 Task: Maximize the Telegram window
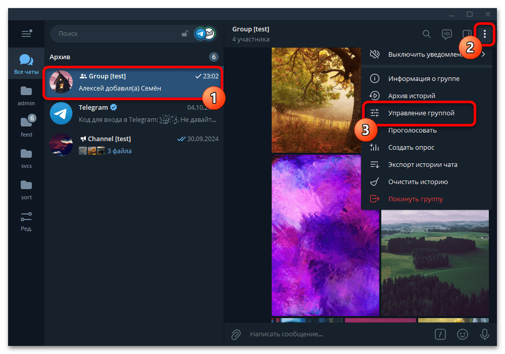[x=470, y=14]
